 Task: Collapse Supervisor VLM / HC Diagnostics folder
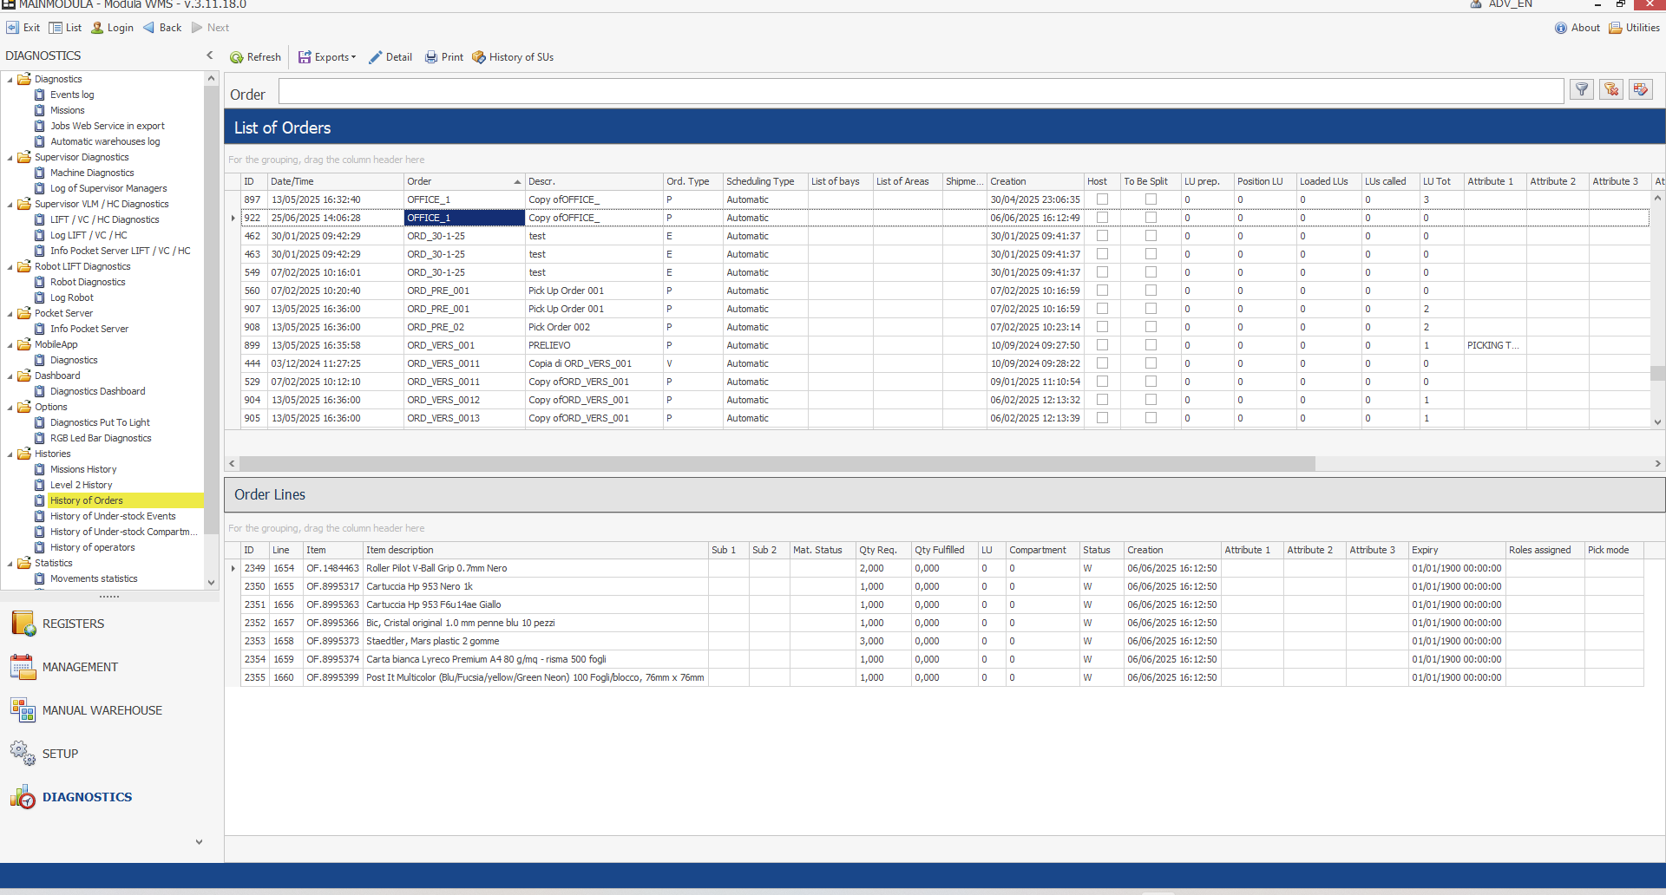tap(10, 205)
